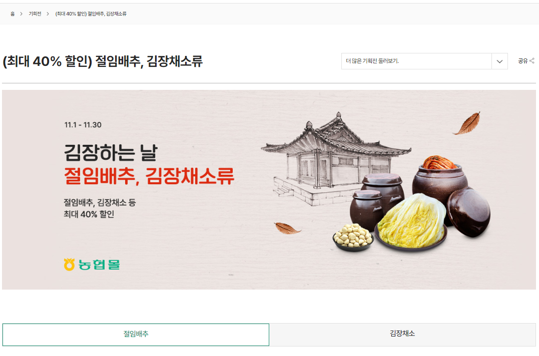
Task: Click the page title (최대 40% 할인) heading
Action: click(x=103, y=61)
